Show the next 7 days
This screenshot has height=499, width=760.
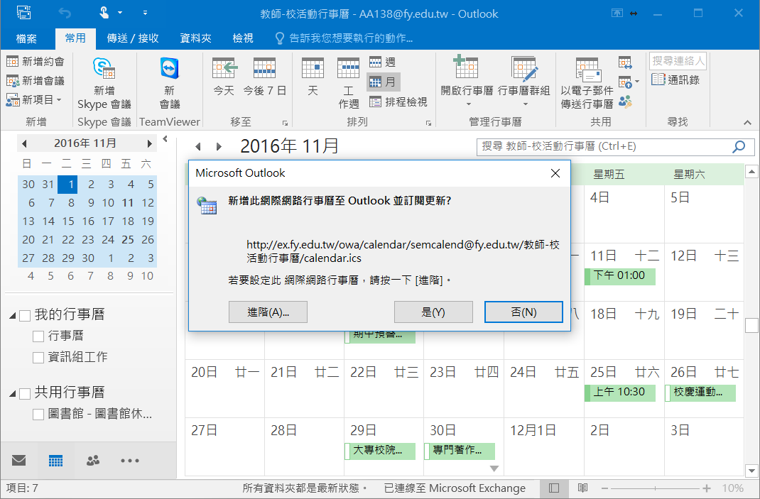(265, 77)
